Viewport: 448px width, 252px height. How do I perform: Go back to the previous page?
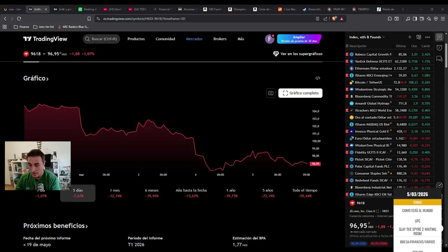tap(5, 19)
